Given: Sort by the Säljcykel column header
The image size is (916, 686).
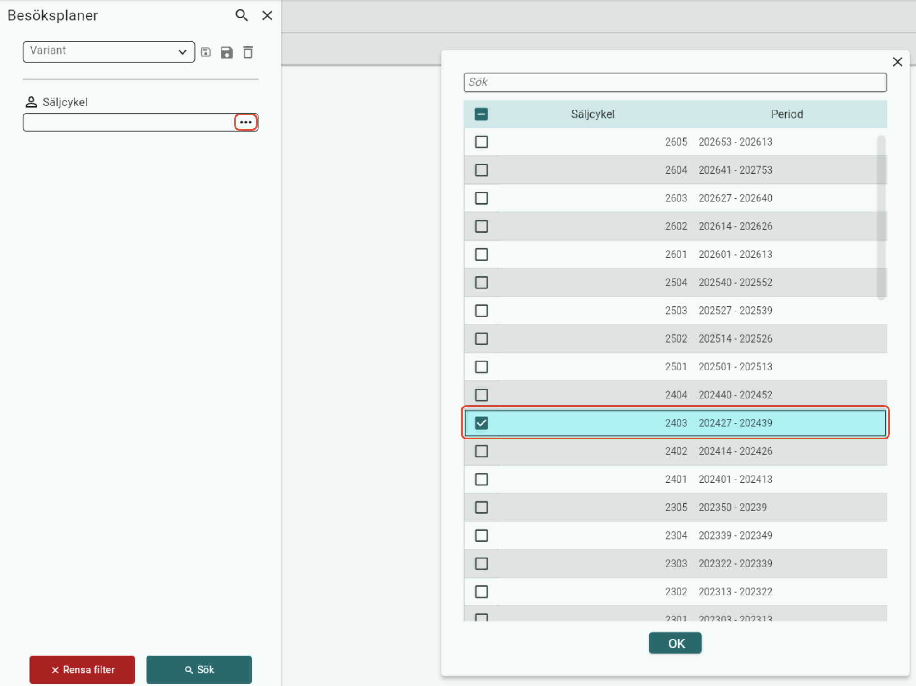Looking at the screenshot, I should (x=592, y=114).
